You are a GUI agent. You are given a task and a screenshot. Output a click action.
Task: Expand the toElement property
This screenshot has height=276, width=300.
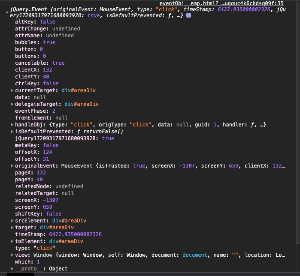pos(12,241)
